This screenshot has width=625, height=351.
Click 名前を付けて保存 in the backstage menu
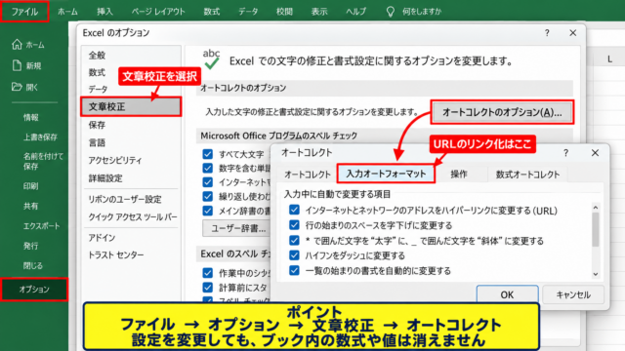tap(43, 161)
